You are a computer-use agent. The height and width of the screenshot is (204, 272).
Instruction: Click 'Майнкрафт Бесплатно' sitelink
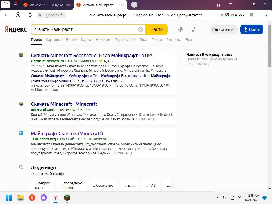click(x=120, y=76)
